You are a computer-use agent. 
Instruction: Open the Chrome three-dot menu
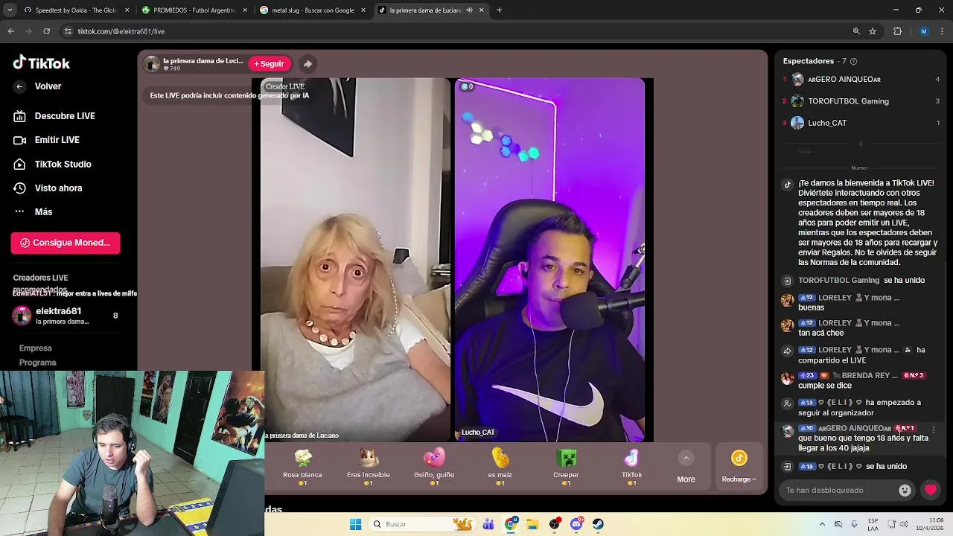click(x=943, y=31)
